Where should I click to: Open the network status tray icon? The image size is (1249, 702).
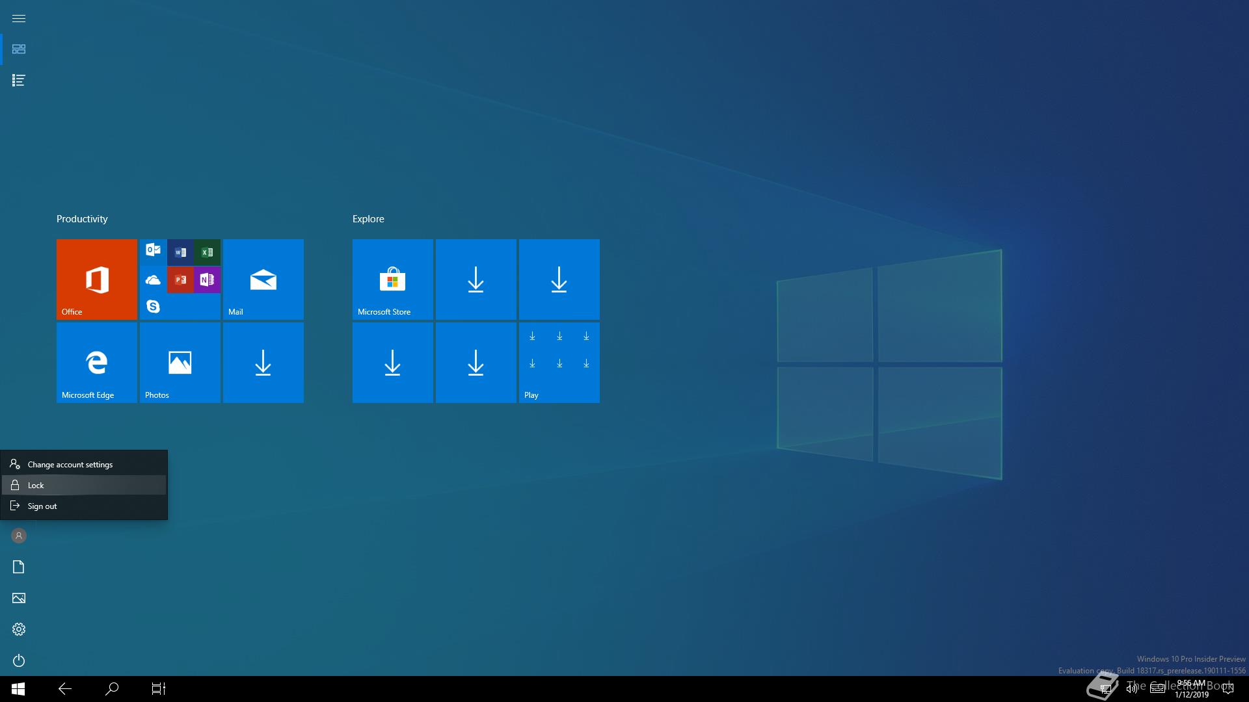click(x=1105, y=689)
